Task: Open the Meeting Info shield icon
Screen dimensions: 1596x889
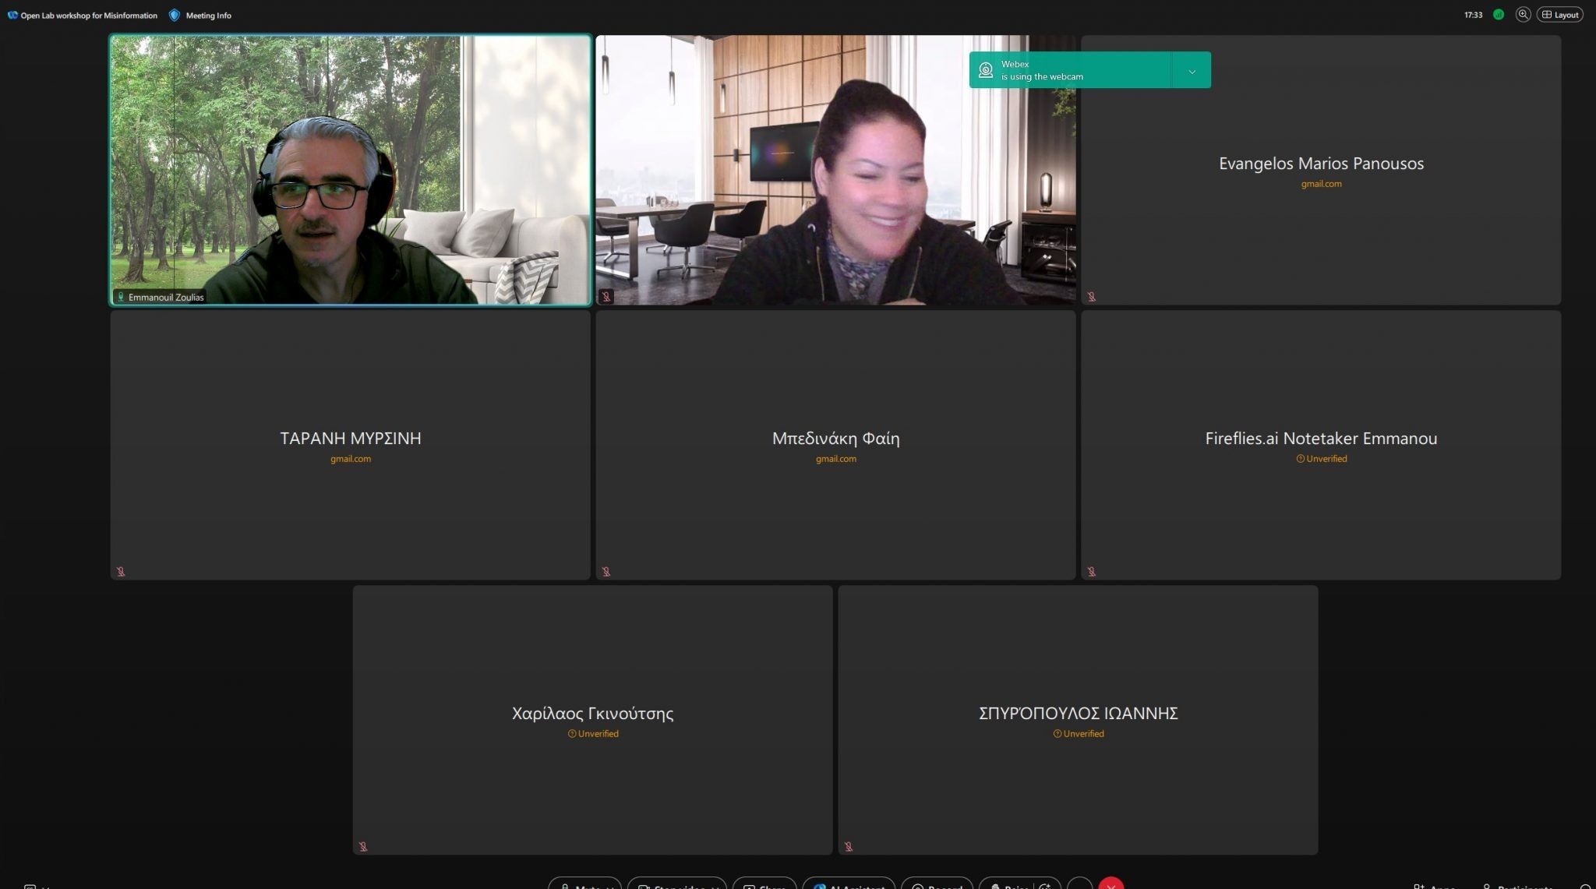Action: (175, 15)
